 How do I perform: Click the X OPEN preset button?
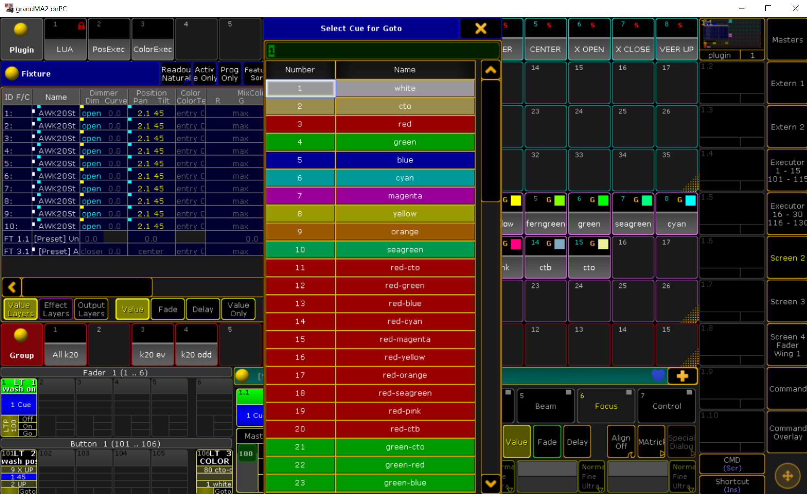pyautogui.click(x=589, y=39)
